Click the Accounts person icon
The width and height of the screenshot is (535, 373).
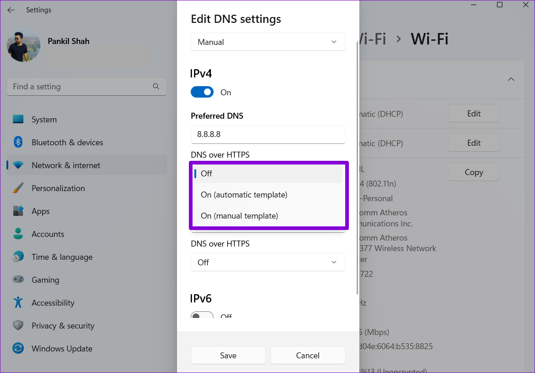coord(18,234)
